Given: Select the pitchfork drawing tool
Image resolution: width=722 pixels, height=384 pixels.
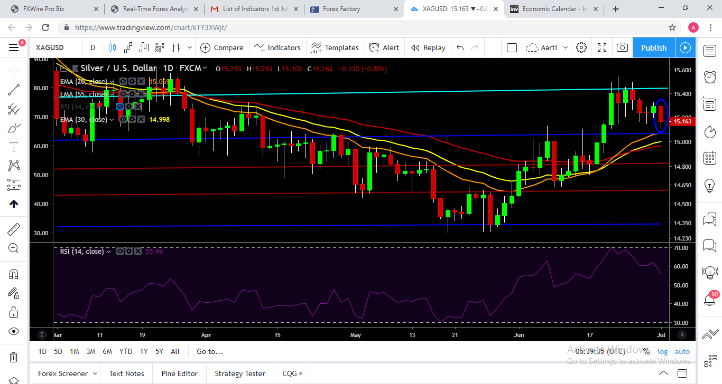Looking at the screenshot, I should click(14, 109).
